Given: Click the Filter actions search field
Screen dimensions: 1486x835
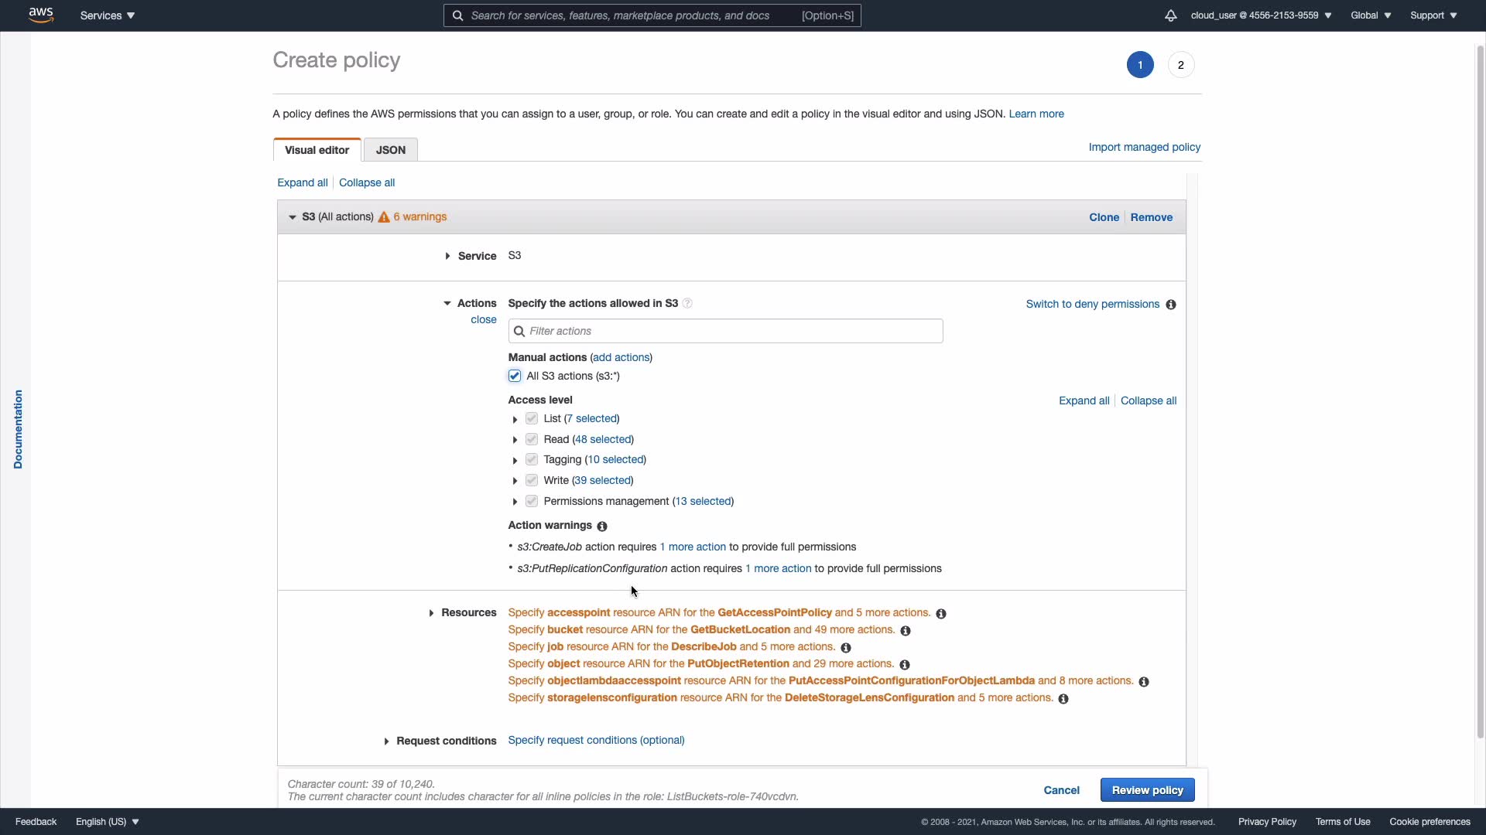Looking at the screenshot, I should click(725, 331).
